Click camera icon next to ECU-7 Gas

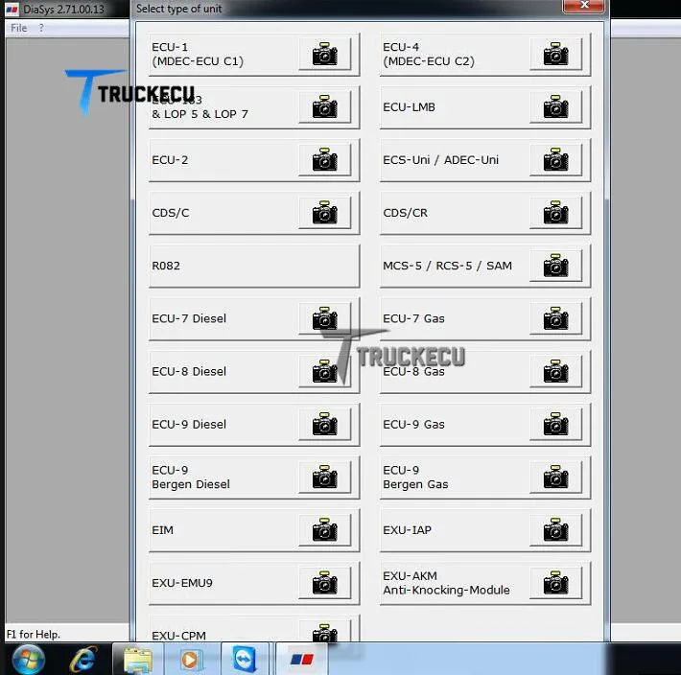(555, 318)
